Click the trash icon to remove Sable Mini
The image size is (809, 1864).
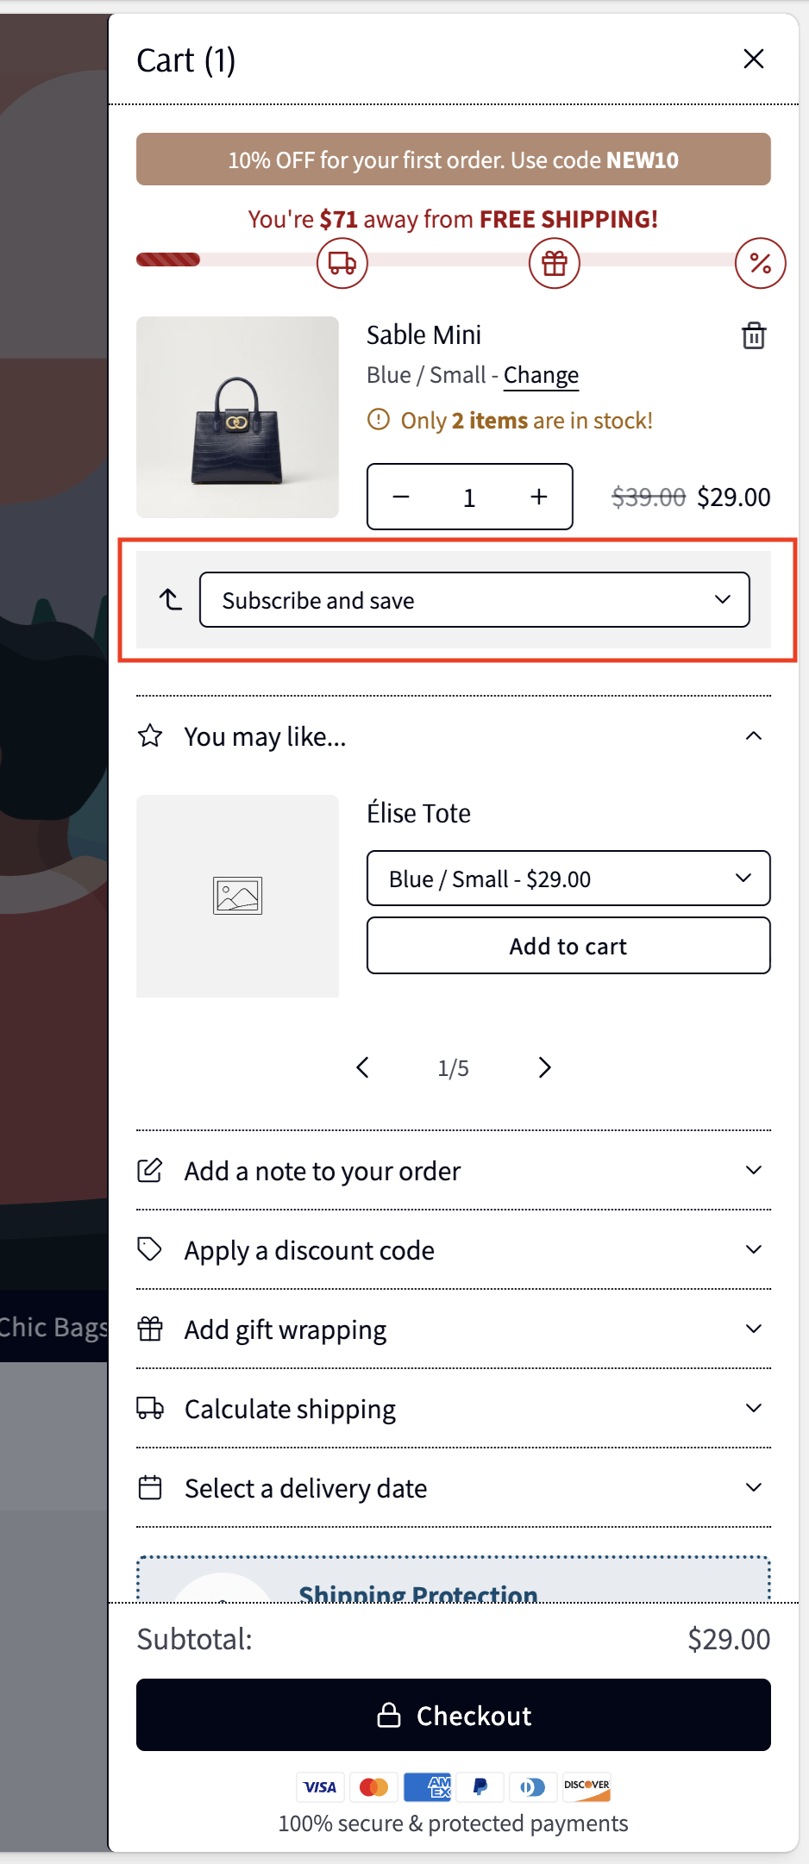tap(753, 335)
